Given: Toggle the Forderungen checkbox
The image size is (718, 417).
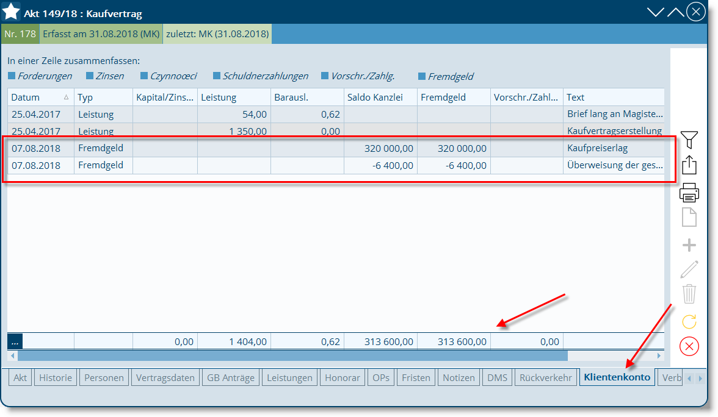Looking at the screenshot, I should pyautogui.click(x=12, y=77).
